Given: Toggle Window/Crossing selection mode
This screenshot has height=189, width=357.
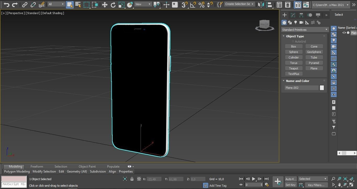Looking at the screenshot, I should pyautogui.click(x=95, y=4).
